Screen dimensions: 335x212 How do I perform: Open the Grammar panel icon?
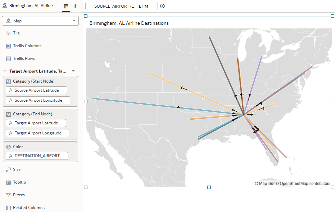pyautogui.click(x=66, y=6)
